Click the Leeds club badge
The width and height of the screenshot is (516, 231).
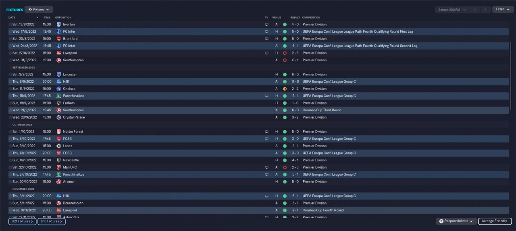(58, 146)
